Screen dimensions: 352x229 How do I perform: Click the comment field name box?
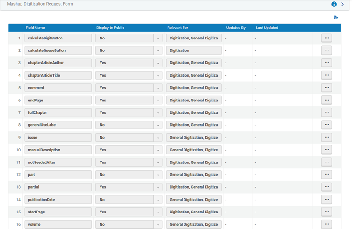(x=58, y=88)
